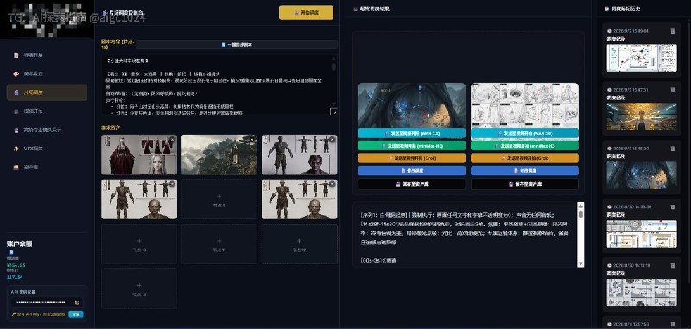
Task: Click the plus icon in node 12 slot
Action: coord(299,241)
